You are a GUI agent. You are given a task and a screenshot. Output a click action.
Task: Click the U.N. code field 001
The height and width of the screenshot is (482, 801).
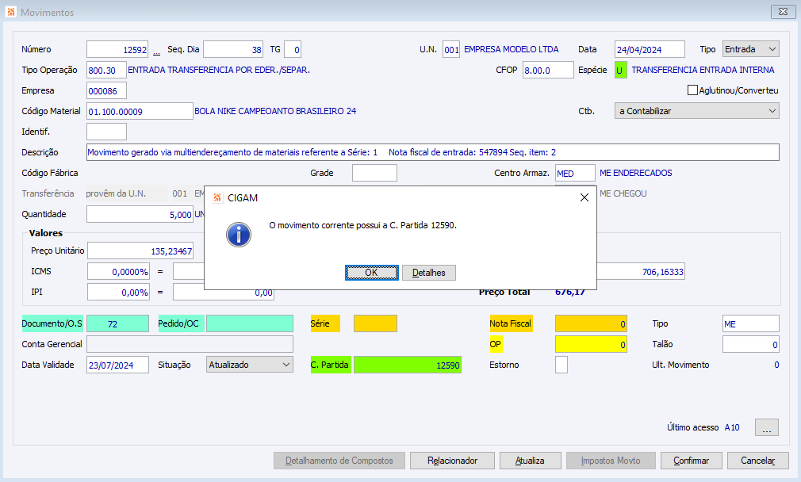(x=451, y=49)
